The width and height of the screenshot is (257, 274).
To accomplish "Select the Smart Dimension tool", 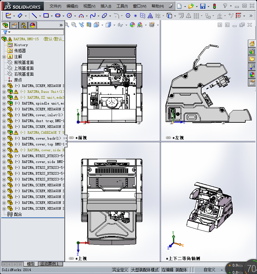I will [20, 16].
